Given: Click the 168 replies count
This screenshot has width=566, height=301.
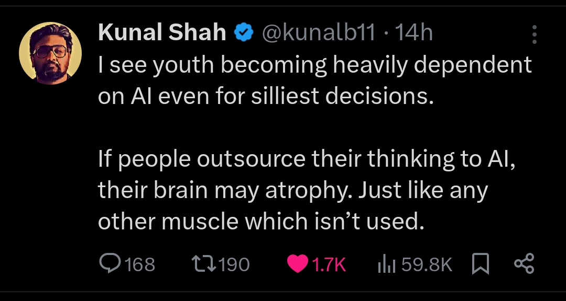Looking at the screenshot, I should [140, 264].
